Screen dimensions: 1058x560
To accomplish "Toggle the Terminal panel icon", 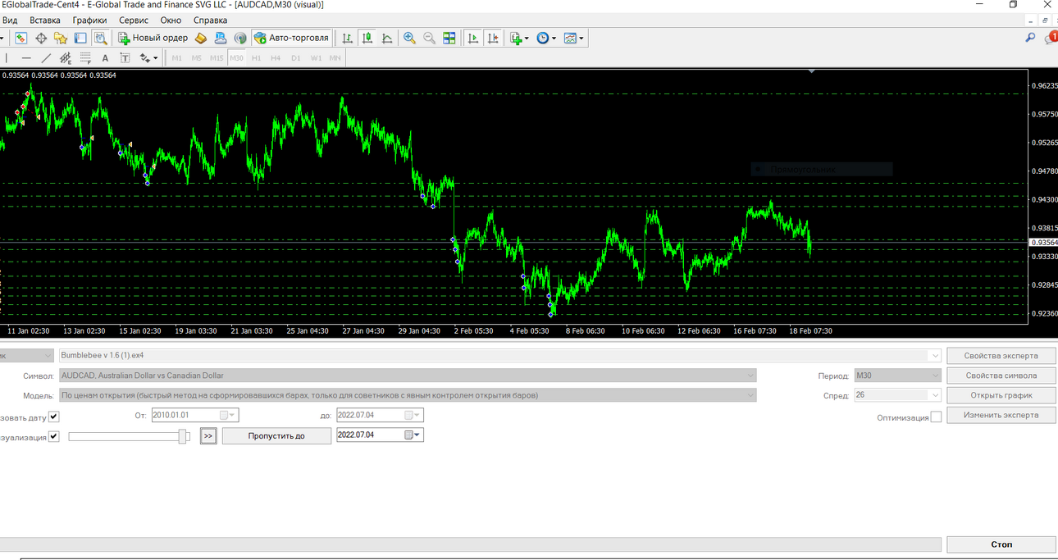I will pos(80,38).
